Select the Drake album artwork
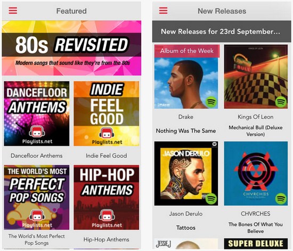Screen dimensions: 293x251 (x=186, y=77)
